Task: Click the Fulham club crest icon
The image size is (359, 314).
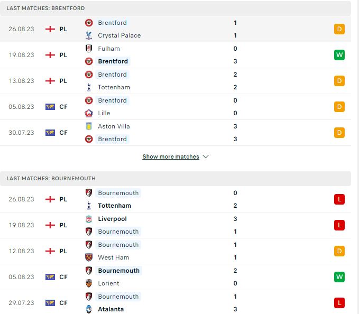Action: [x=89, y=49]
